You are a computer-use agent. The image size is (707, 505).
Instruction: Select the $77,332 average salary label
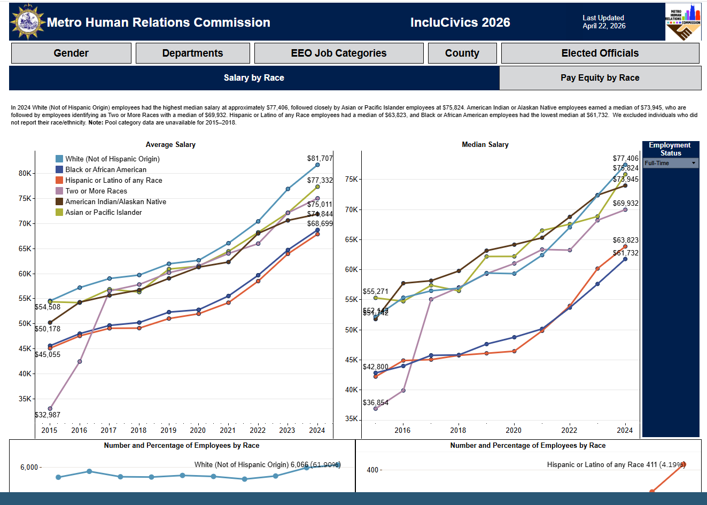click(320, 181)
